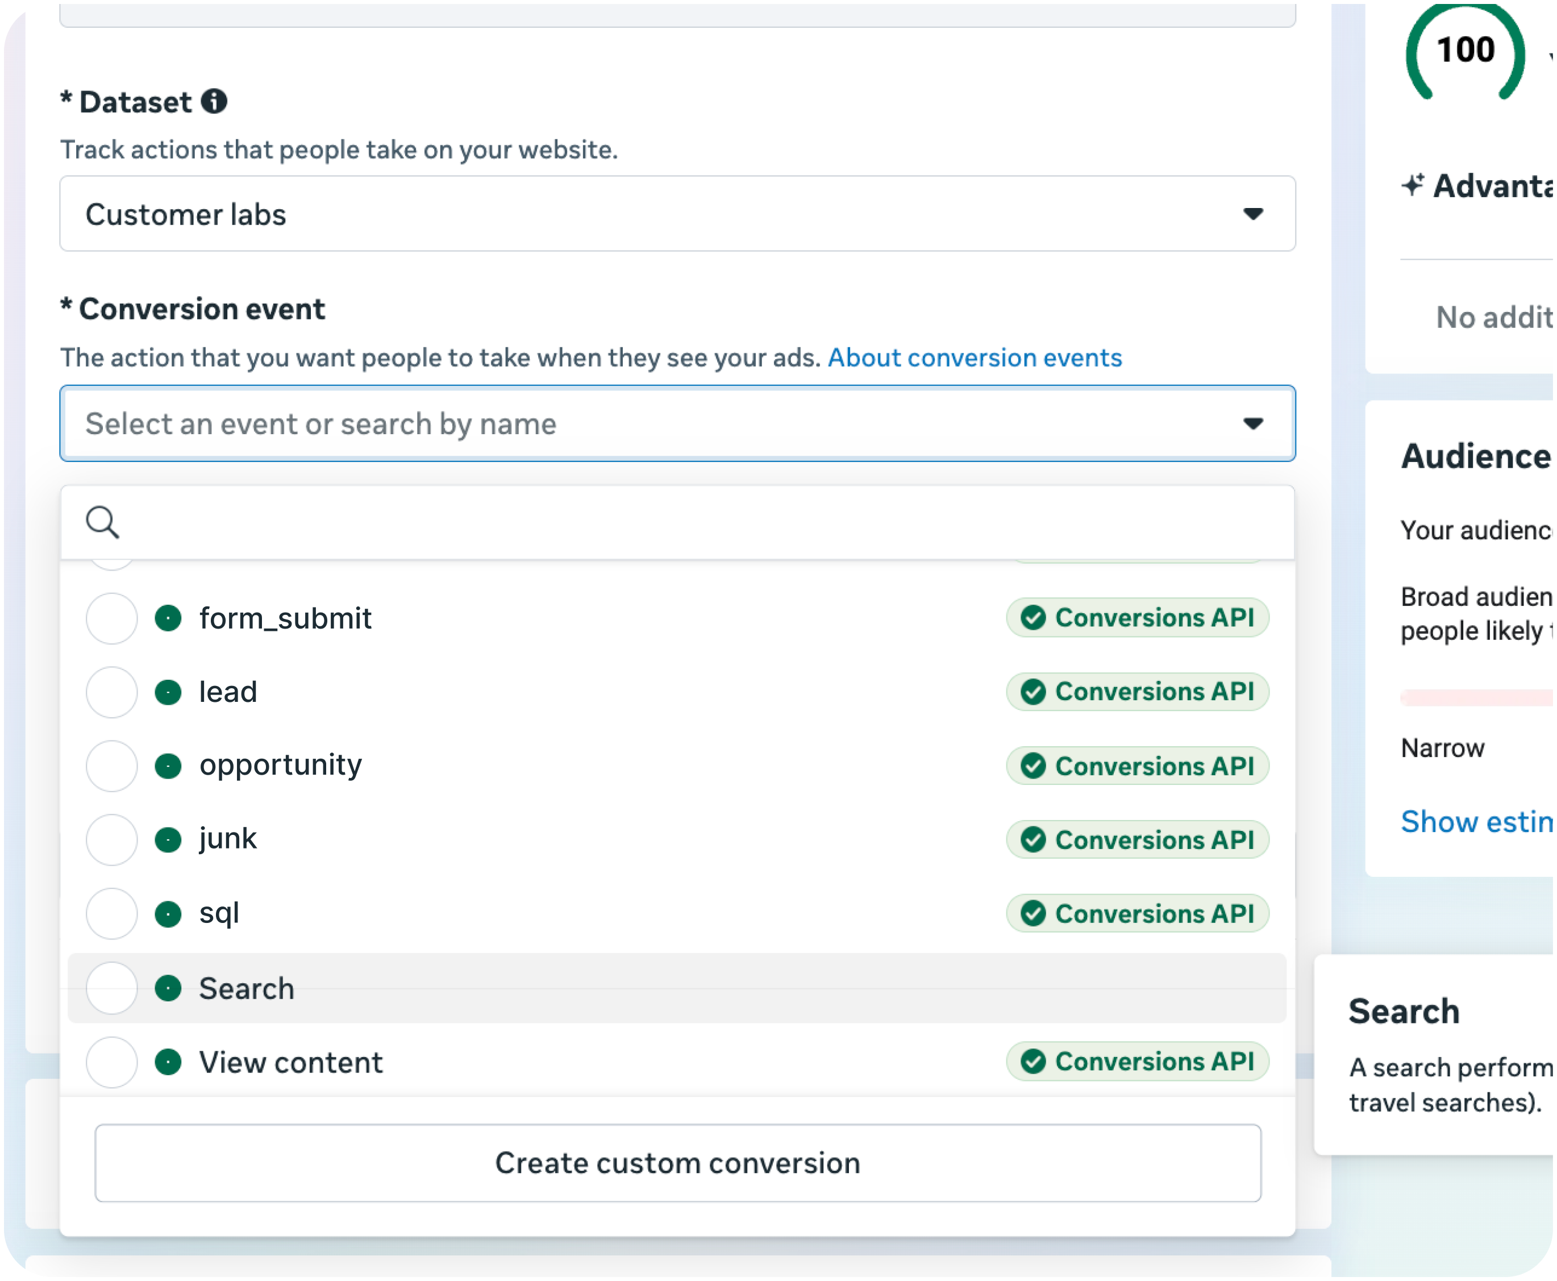Click green status dot next to junk

pyautogui.click(x=168, y=840)
